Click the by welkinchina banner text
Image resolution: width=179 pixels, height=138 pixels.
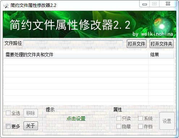153,34
